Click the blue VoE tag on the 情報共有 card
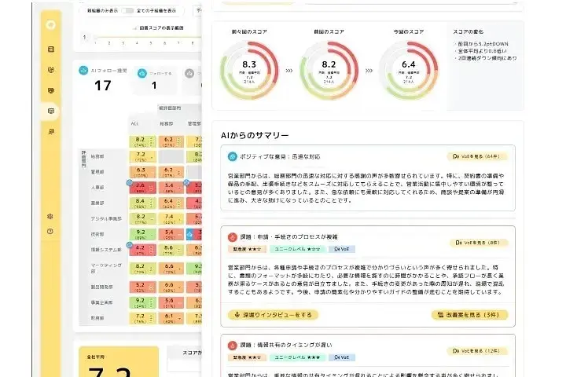566x377 pixels. (342, 357)
